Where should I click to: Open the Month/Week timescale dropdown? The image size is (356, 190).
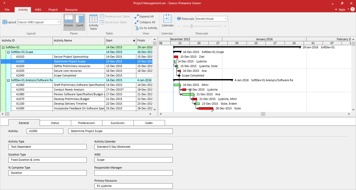(225, 19)
